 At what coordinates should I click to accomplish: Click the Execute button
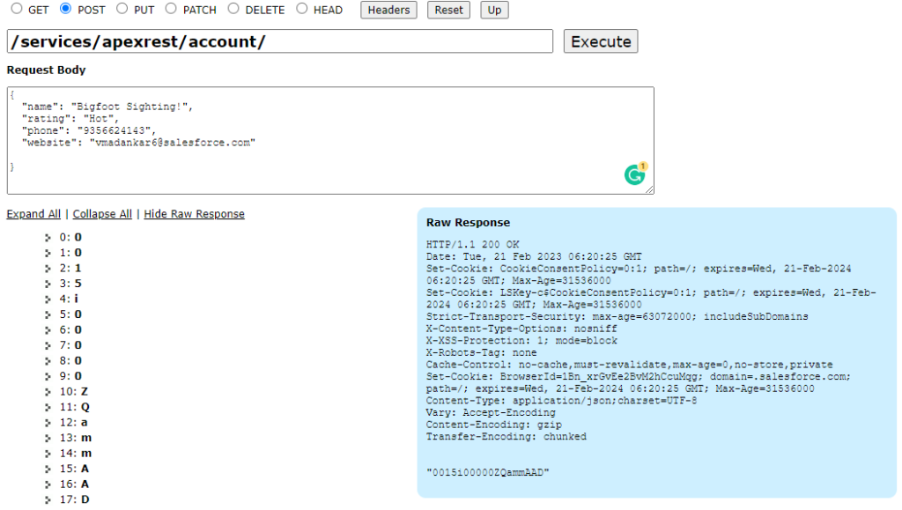(600, 41)
